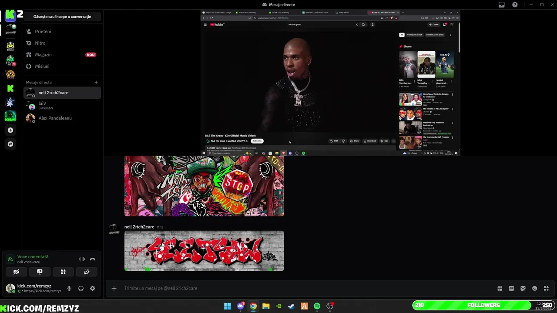
Task: Open the NVIDIA app from the taskbar
Action: click(278, 306)
